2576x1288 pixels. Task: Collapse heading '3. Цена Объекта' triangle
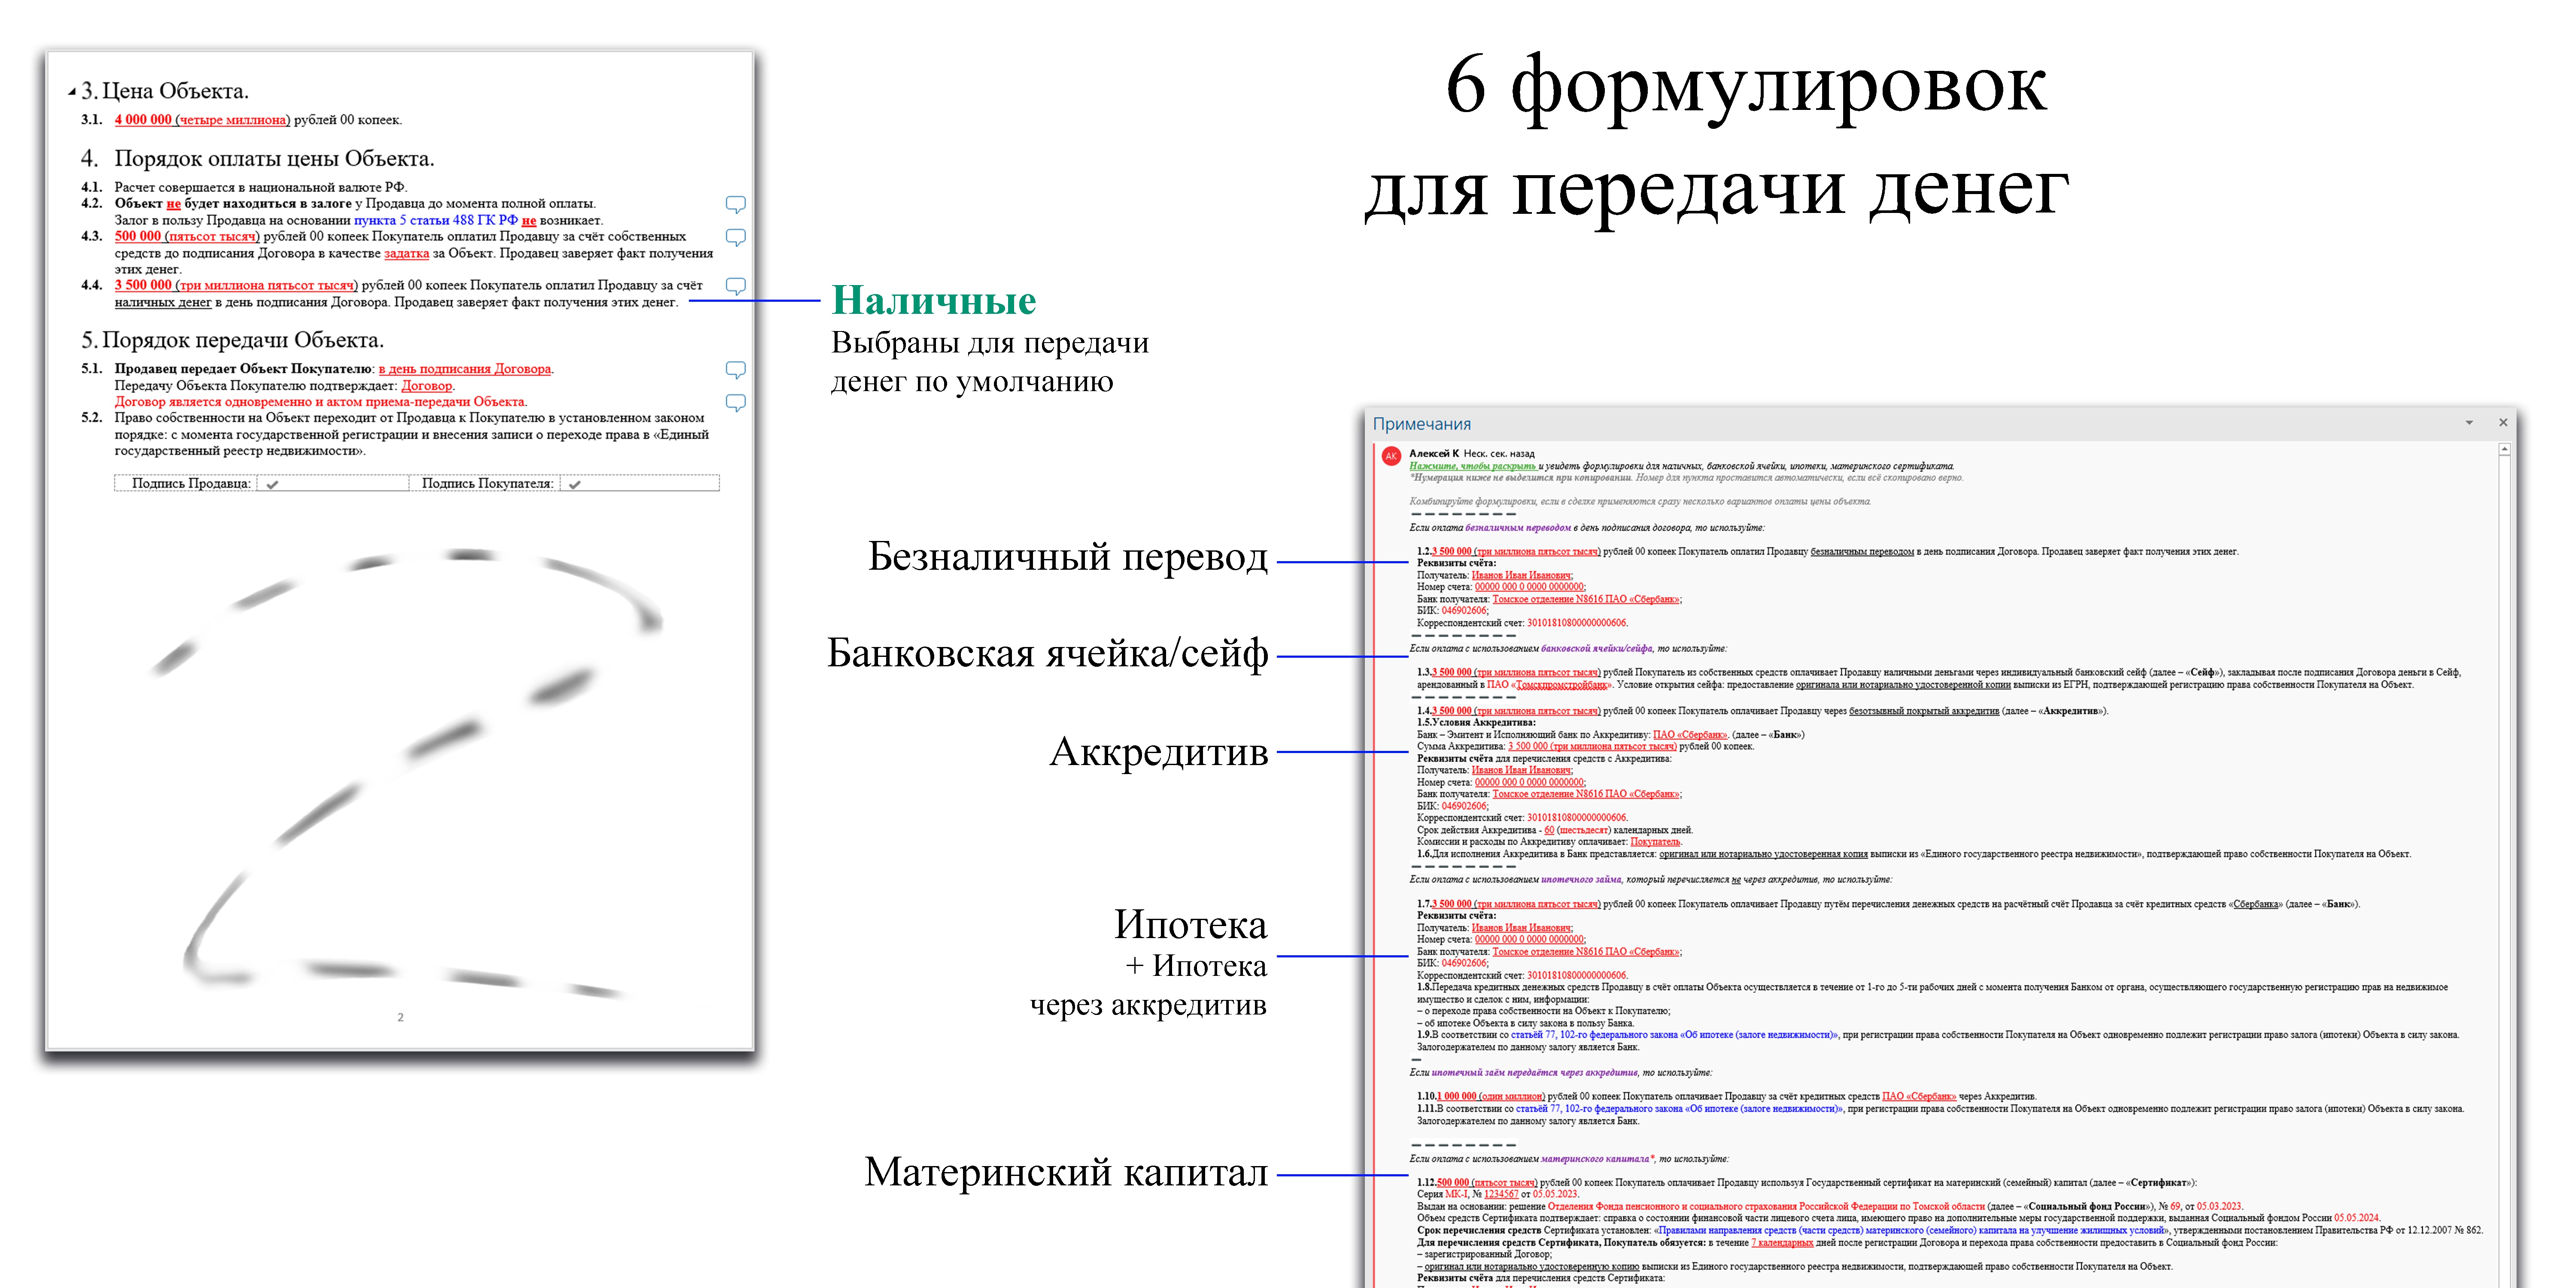[72, 92]
